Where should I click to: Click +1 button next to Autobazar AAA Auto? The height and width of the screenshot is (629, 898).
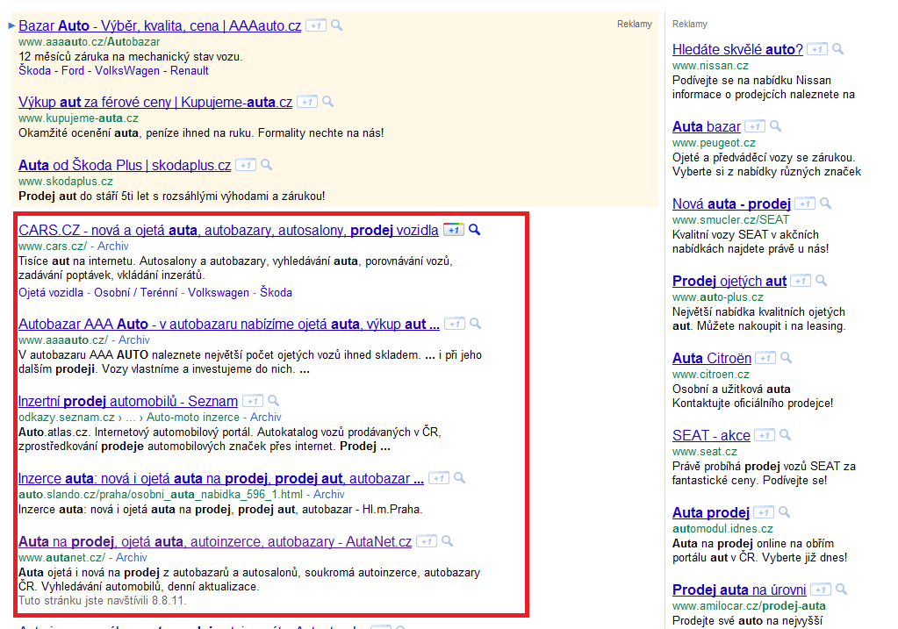tap(455, 324)
